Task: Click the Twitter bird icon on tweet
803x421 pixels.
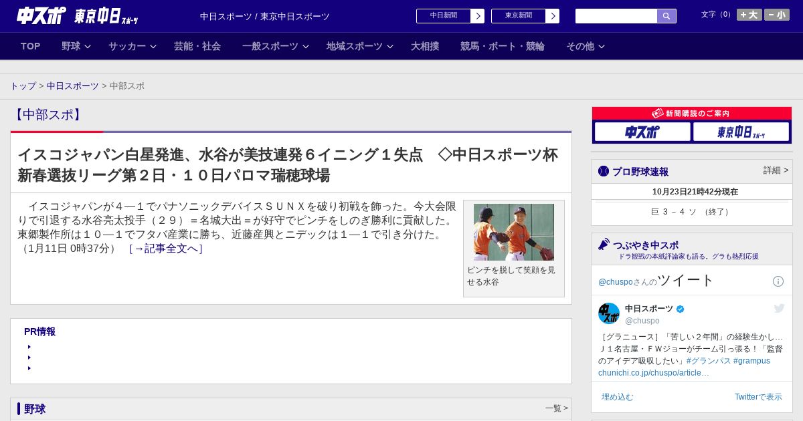Action: point(779,308)
